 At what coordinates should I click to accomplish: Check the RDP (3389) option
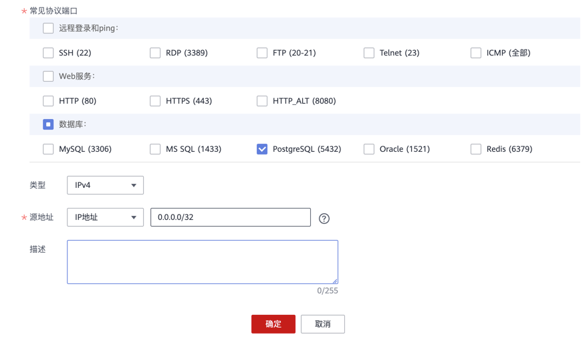(155, 53)
